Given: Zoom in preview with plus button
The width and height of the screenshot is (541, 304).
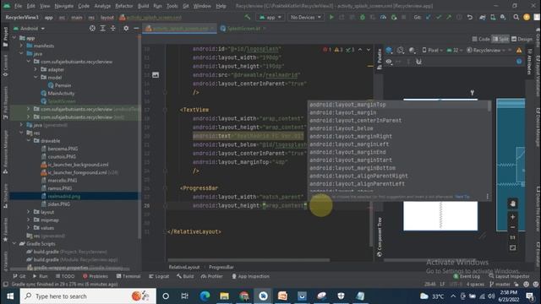Looking at the screenshot, I should (513, 217).
